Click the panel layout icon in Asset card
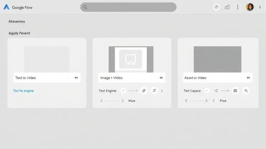The width and height of the screenshot is (266, 149). click(x=235, y=91)
